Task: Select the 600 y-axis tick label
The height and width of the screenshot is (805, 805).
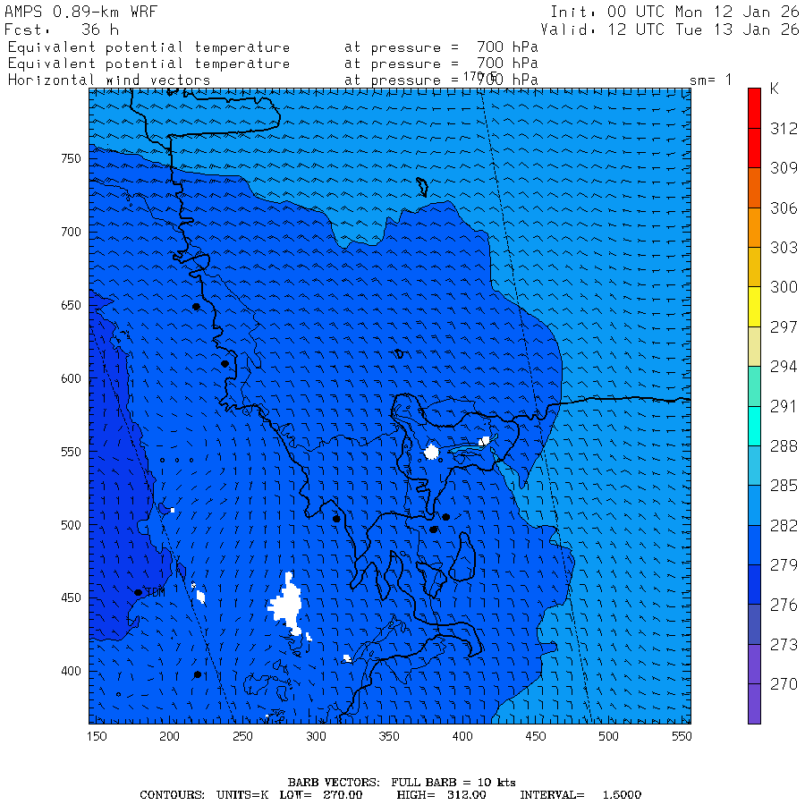Action: point(71,378)
